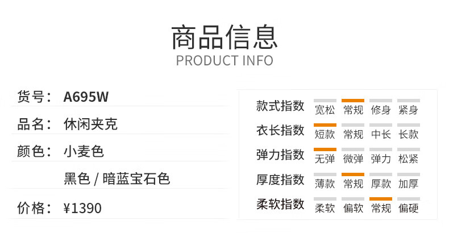The image size is (449, 233).
Task: Pick 松紧 elasticity option
Action: (x=408, y=159)
